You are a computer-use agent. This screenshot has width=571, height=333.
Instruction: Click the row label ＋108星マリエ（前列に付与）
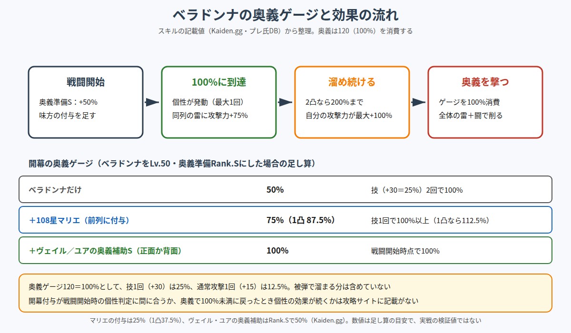[x=79, y=220]
